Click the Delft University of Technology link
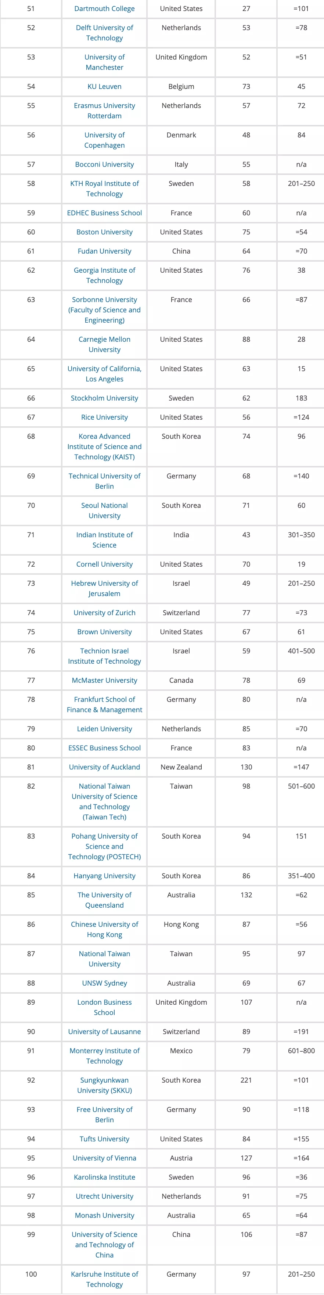Screen dimensions: 324x1295 104,33
